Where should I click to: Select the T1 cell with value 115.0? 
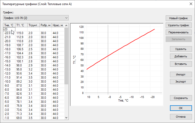click(20, 33)
